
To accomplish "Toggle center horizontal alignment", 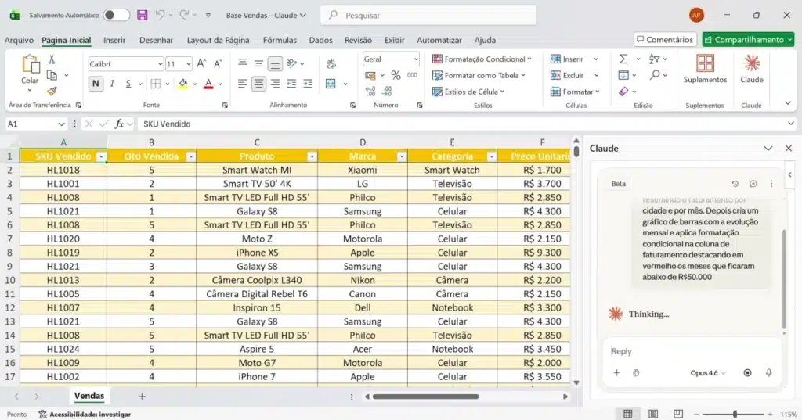I will pos(258,84).
